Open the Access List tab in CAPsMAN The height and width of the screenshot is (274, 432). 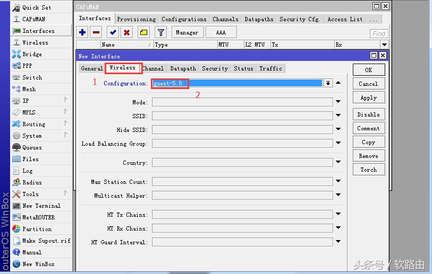[x=345, y=19]
